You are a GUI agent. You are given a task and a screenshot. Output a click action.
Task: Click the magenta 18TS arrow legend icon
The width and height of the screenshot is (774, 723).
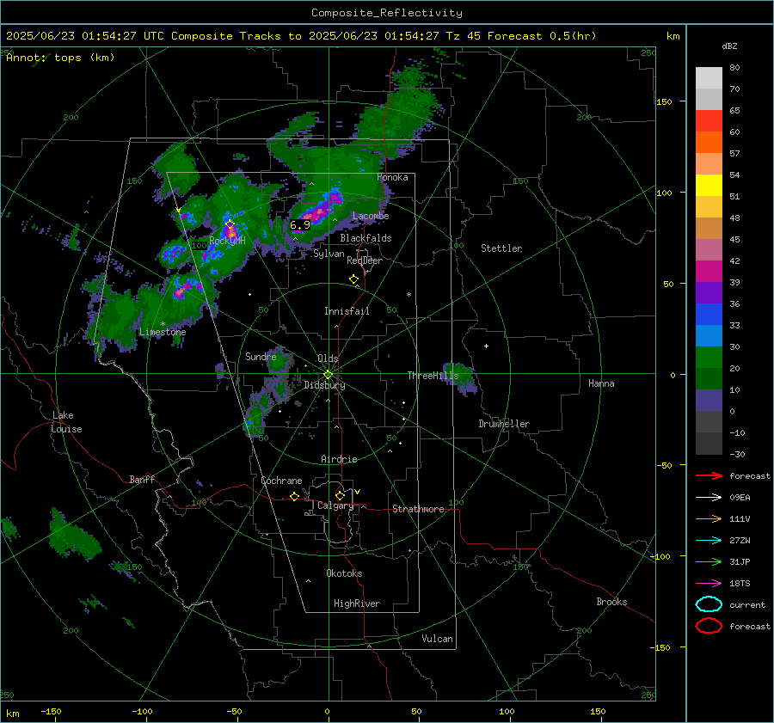(709, 584)
